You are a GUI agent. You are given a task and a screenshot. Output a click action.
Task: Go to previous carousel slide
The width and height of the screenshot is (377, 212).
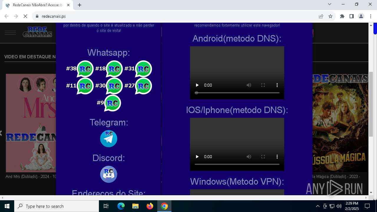coord(1,133)
